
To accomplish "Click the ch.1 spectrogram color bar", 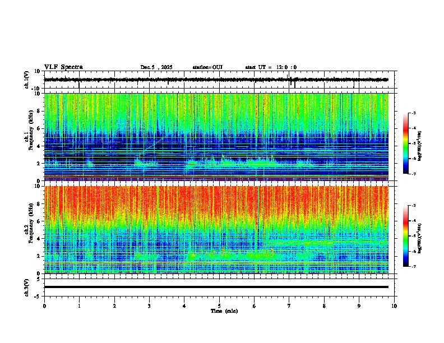I will pos(406,143).
